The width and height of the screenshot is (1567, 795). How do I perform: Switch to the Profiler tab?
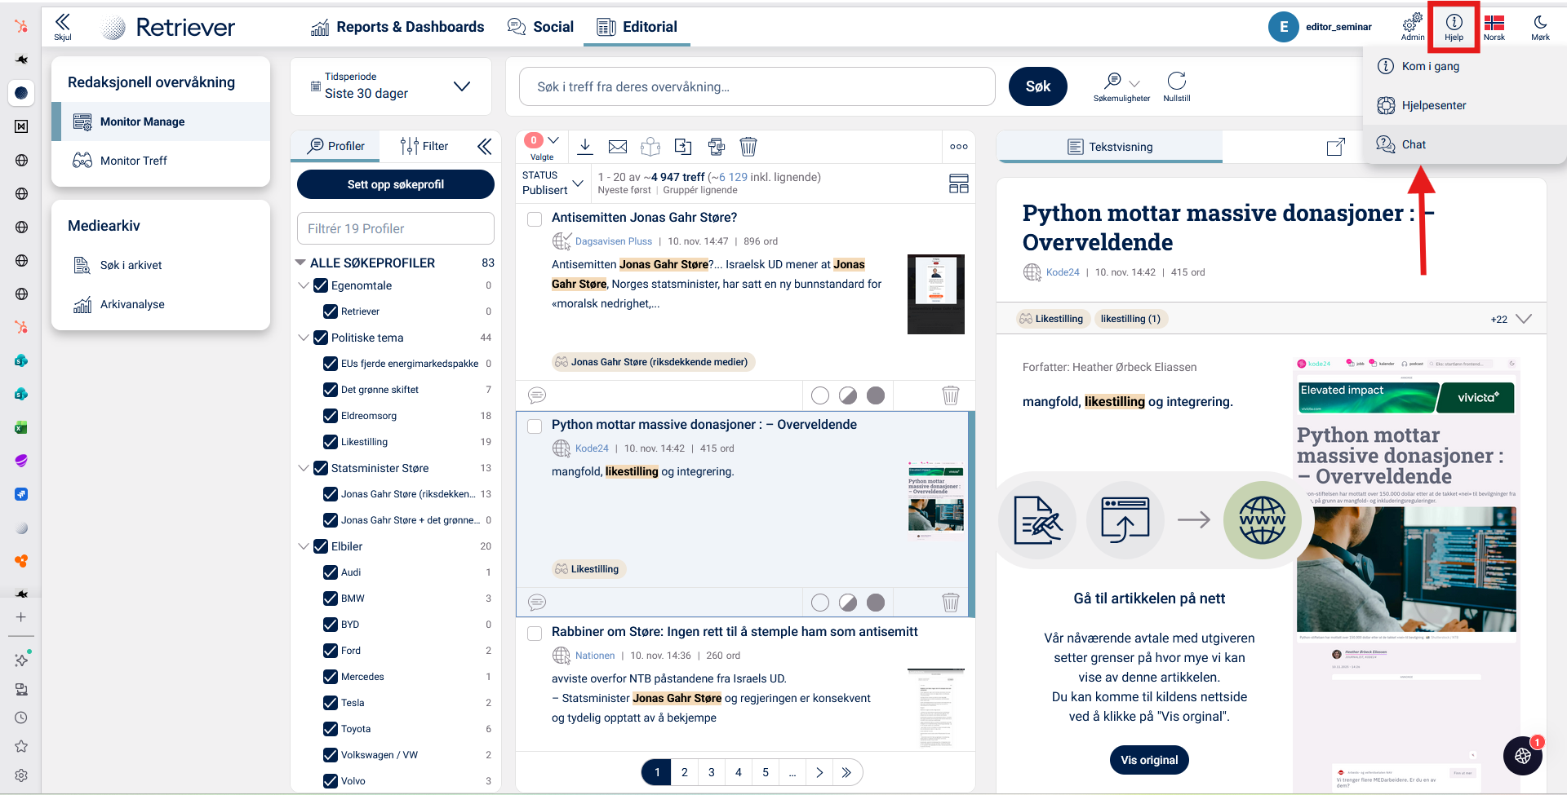[335, 146]
